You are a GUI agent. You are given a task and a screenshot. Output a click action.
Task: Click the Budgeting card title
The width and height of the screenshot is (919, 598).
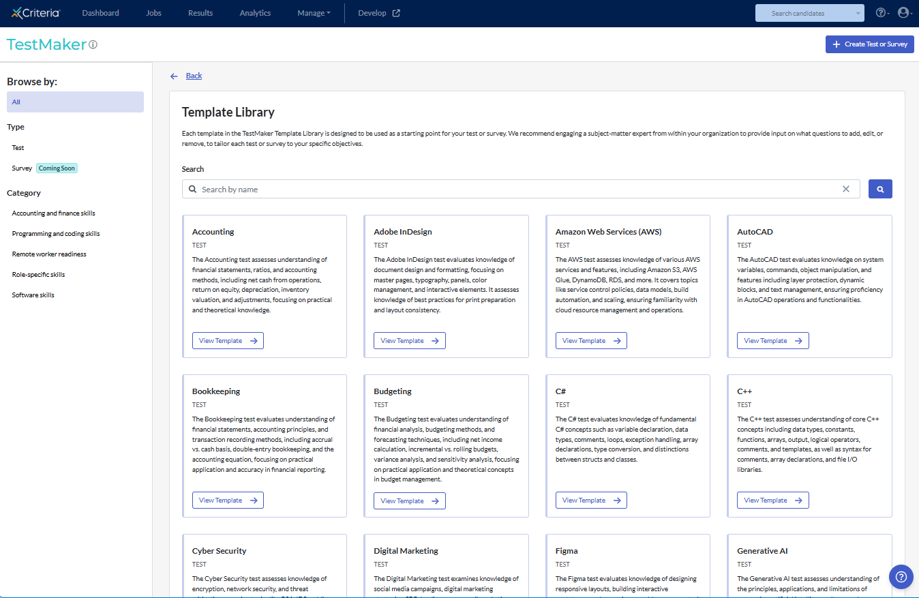pos(393,391)
